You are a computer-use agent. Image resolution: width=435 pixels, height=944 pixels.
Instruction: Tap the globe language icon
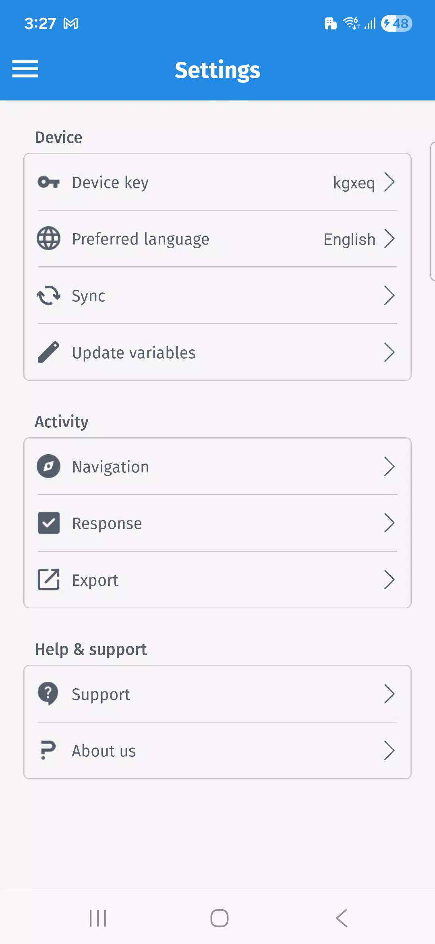click(x=48, y=238)
